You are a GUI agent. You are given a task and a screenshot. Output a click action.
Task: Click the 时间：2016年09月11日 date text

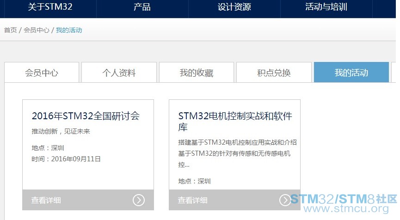(x=66, y=159)
